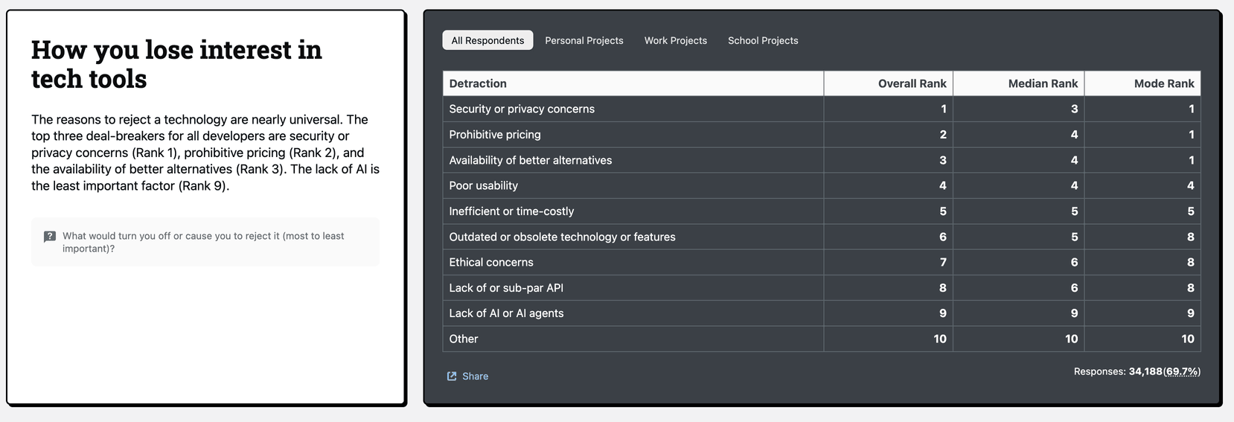This screenshot has height=422, width=1234.
Task: Select the Security or privacy concerns row
Action: (x=522, y=109)
